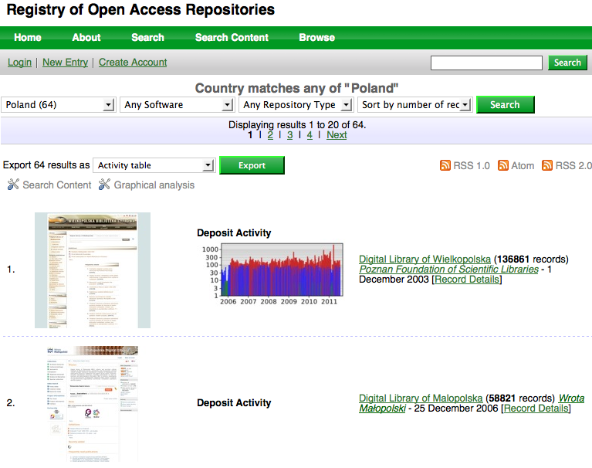
Task: Click the green Search button beside sort dropdown
Action: point(505,104)
